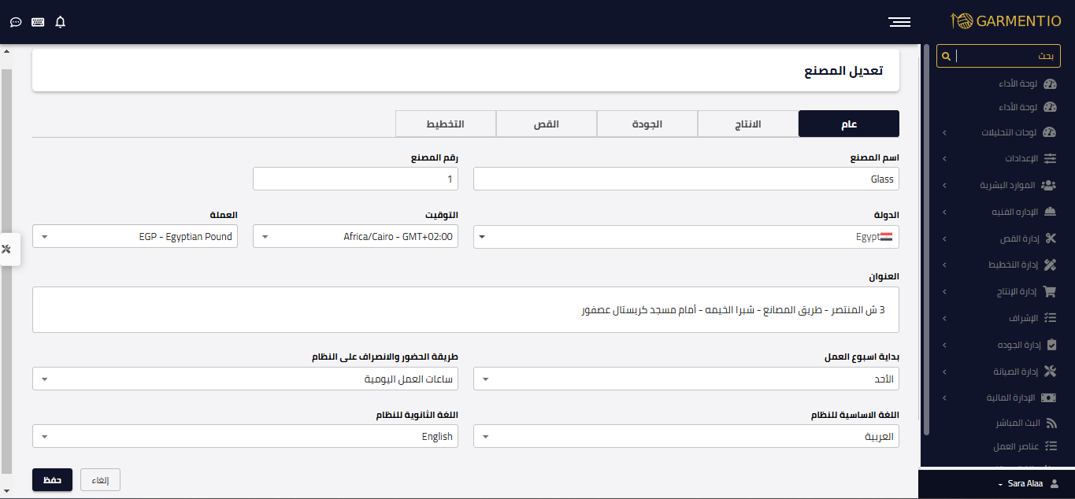Expand the لوحات التحليلات sidebar menu
Image resolution: width=1075 pixels, height=499 pixels.
coord(999,132)
